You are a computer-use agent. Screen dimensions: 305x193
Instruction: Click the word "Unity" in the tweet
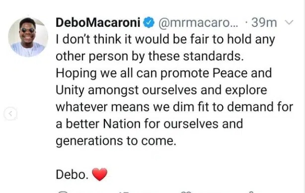tap(70, 91)
